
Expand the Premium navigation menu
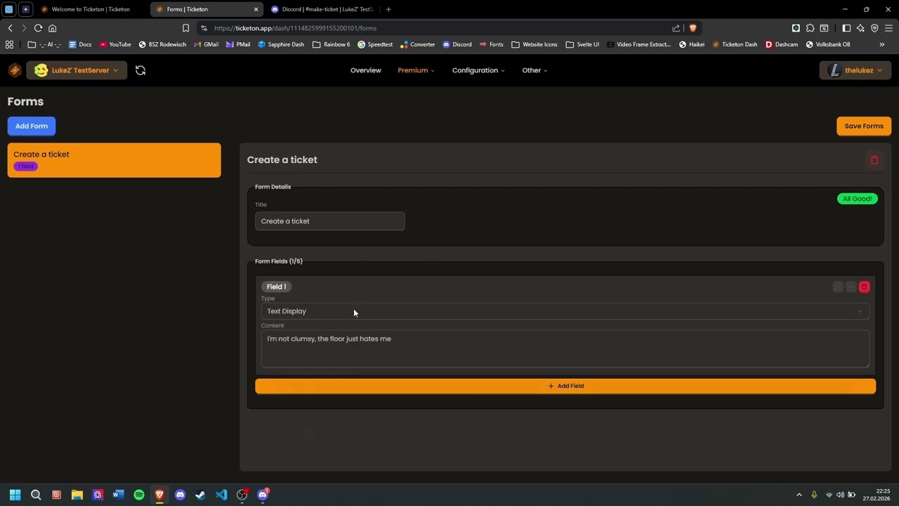pos(416,70)
